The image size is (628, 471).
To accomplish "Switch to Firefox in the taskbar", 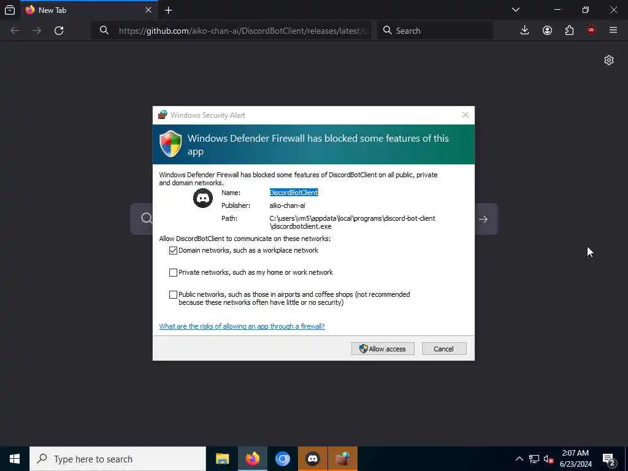I will point(252,459).
